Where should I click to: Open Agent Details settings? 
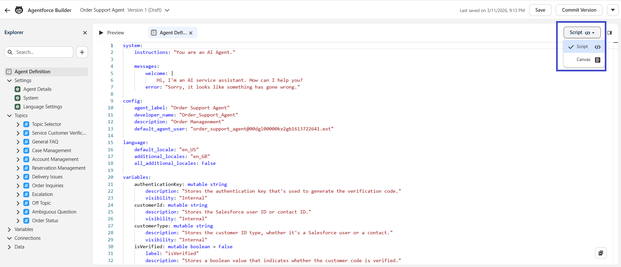coord(37,89)
